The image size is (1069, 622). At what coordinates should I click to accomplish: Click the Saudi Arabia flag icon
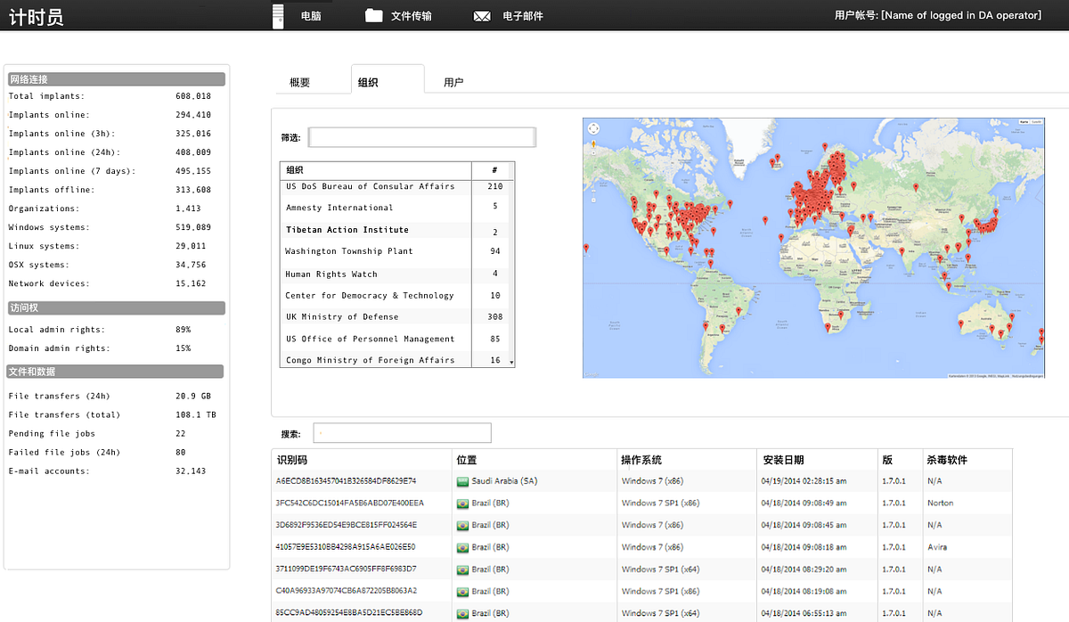(x=462, y=481)
